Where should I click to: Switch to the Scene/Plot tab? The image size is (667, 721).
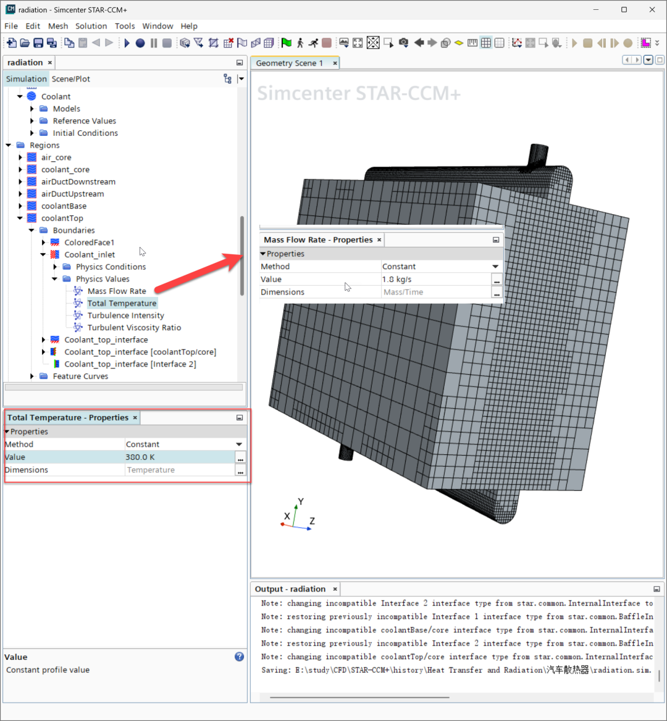click(x=71, y=78)
